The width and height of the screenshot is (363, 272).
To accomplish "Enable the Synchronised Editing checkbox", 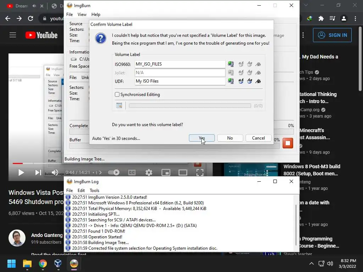I will pos(117,94).
